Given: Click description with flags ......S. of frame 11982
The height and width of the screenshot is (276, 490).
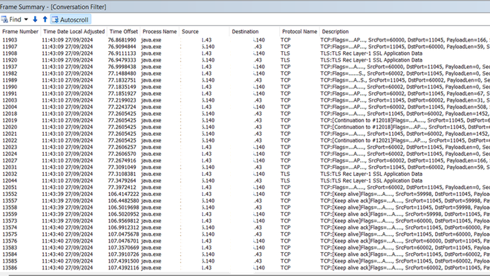Looking at the screenshot, I should (405, 73).
